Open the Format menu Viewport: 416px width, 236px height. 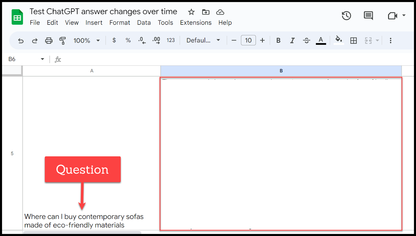point(120,23)
